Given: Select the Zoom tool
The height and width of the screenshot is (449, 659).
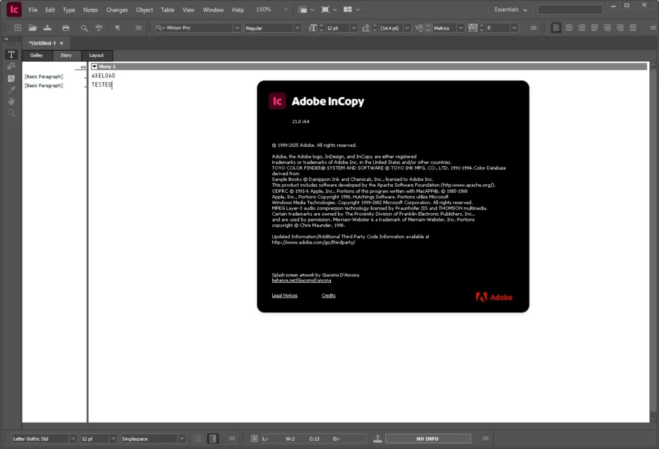Looking at the screenshot, I should point(11,112).
